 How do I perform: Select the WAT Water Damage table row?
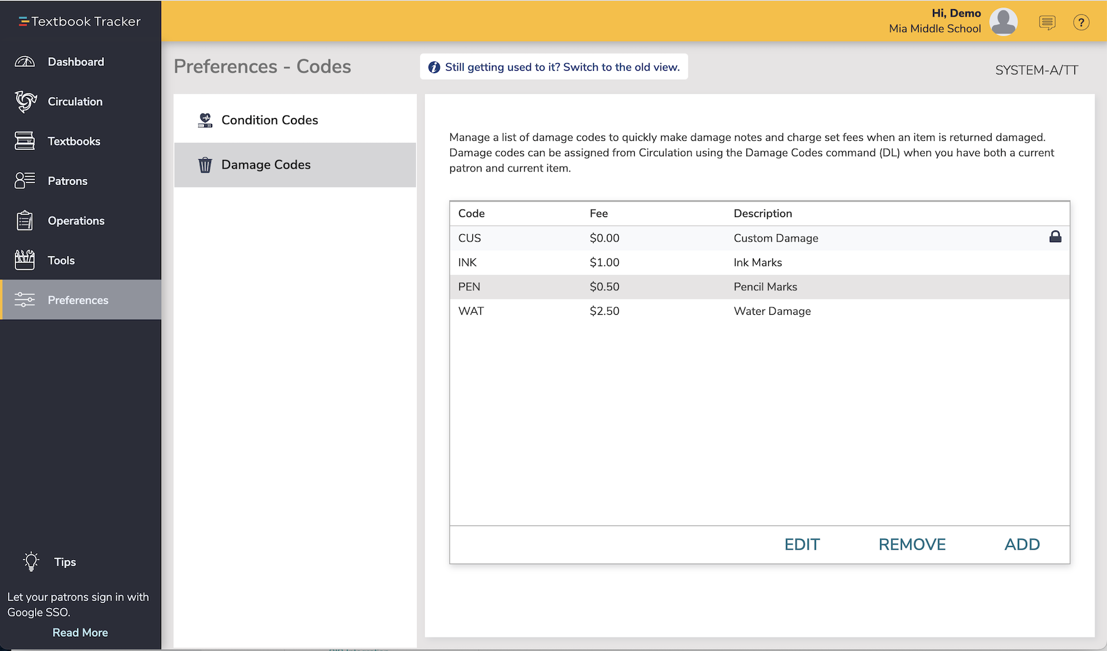[x=676, y=310]
